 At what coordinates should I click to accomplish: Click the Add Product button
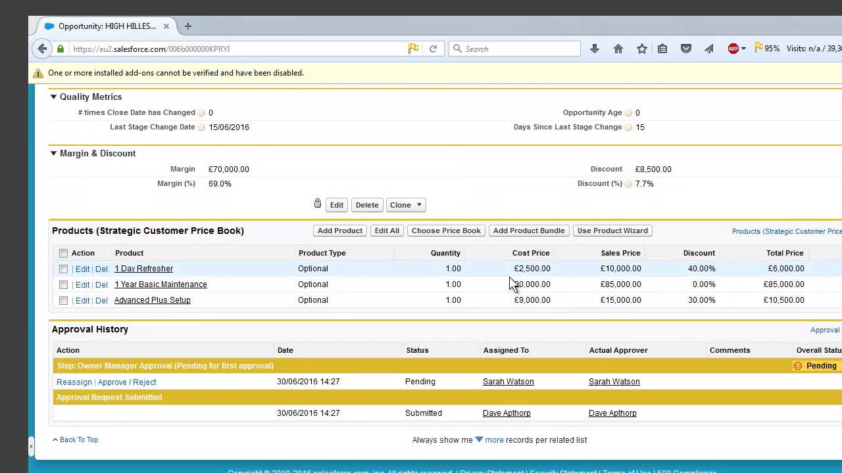[x=340, y=231]
